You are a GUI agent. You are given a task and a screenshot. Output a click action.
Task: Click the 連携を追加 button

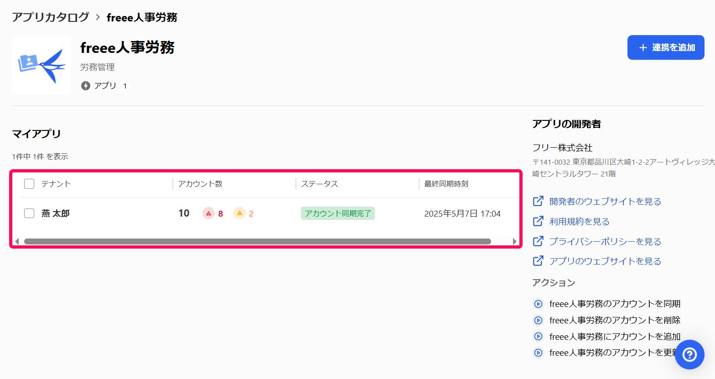coord(666,47)
